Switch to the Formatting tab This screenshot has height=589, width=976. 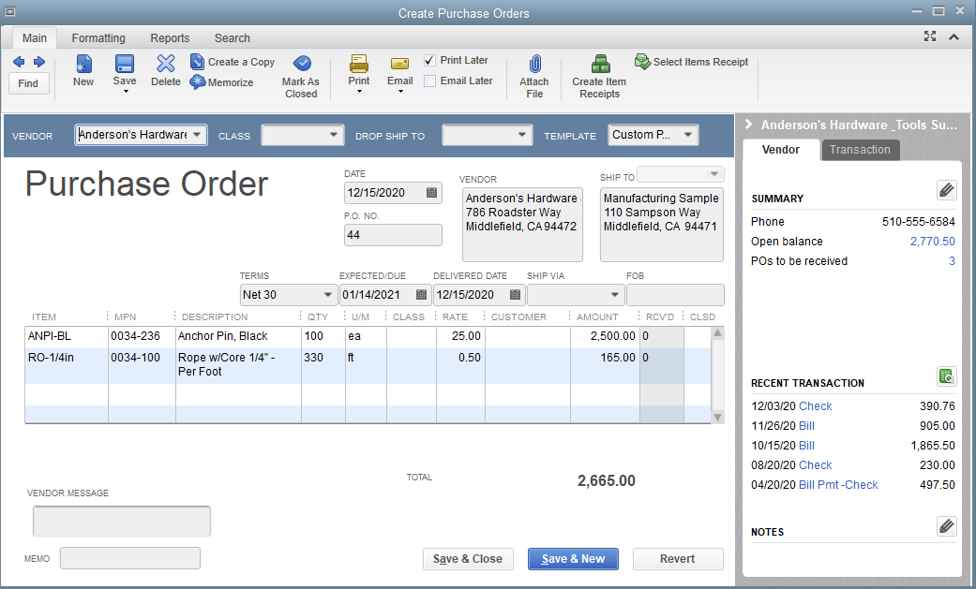(98, 38)
